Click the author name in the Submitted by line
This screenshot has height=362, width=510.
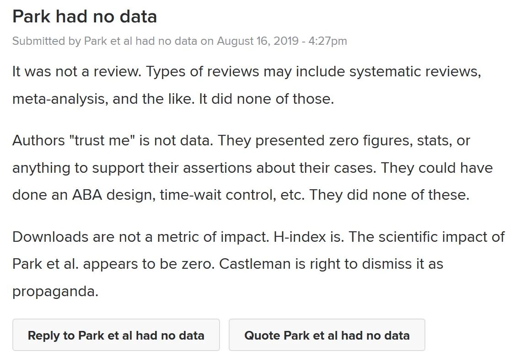(140, 41)
